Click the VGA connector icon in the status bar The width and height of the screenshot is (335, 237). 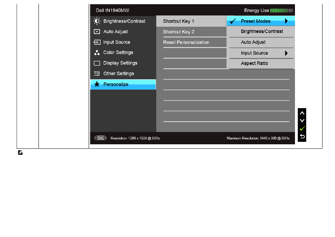click(100, 138)
